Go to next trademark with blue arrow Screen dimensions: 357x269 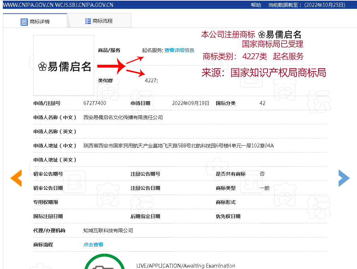pos(344,178)
